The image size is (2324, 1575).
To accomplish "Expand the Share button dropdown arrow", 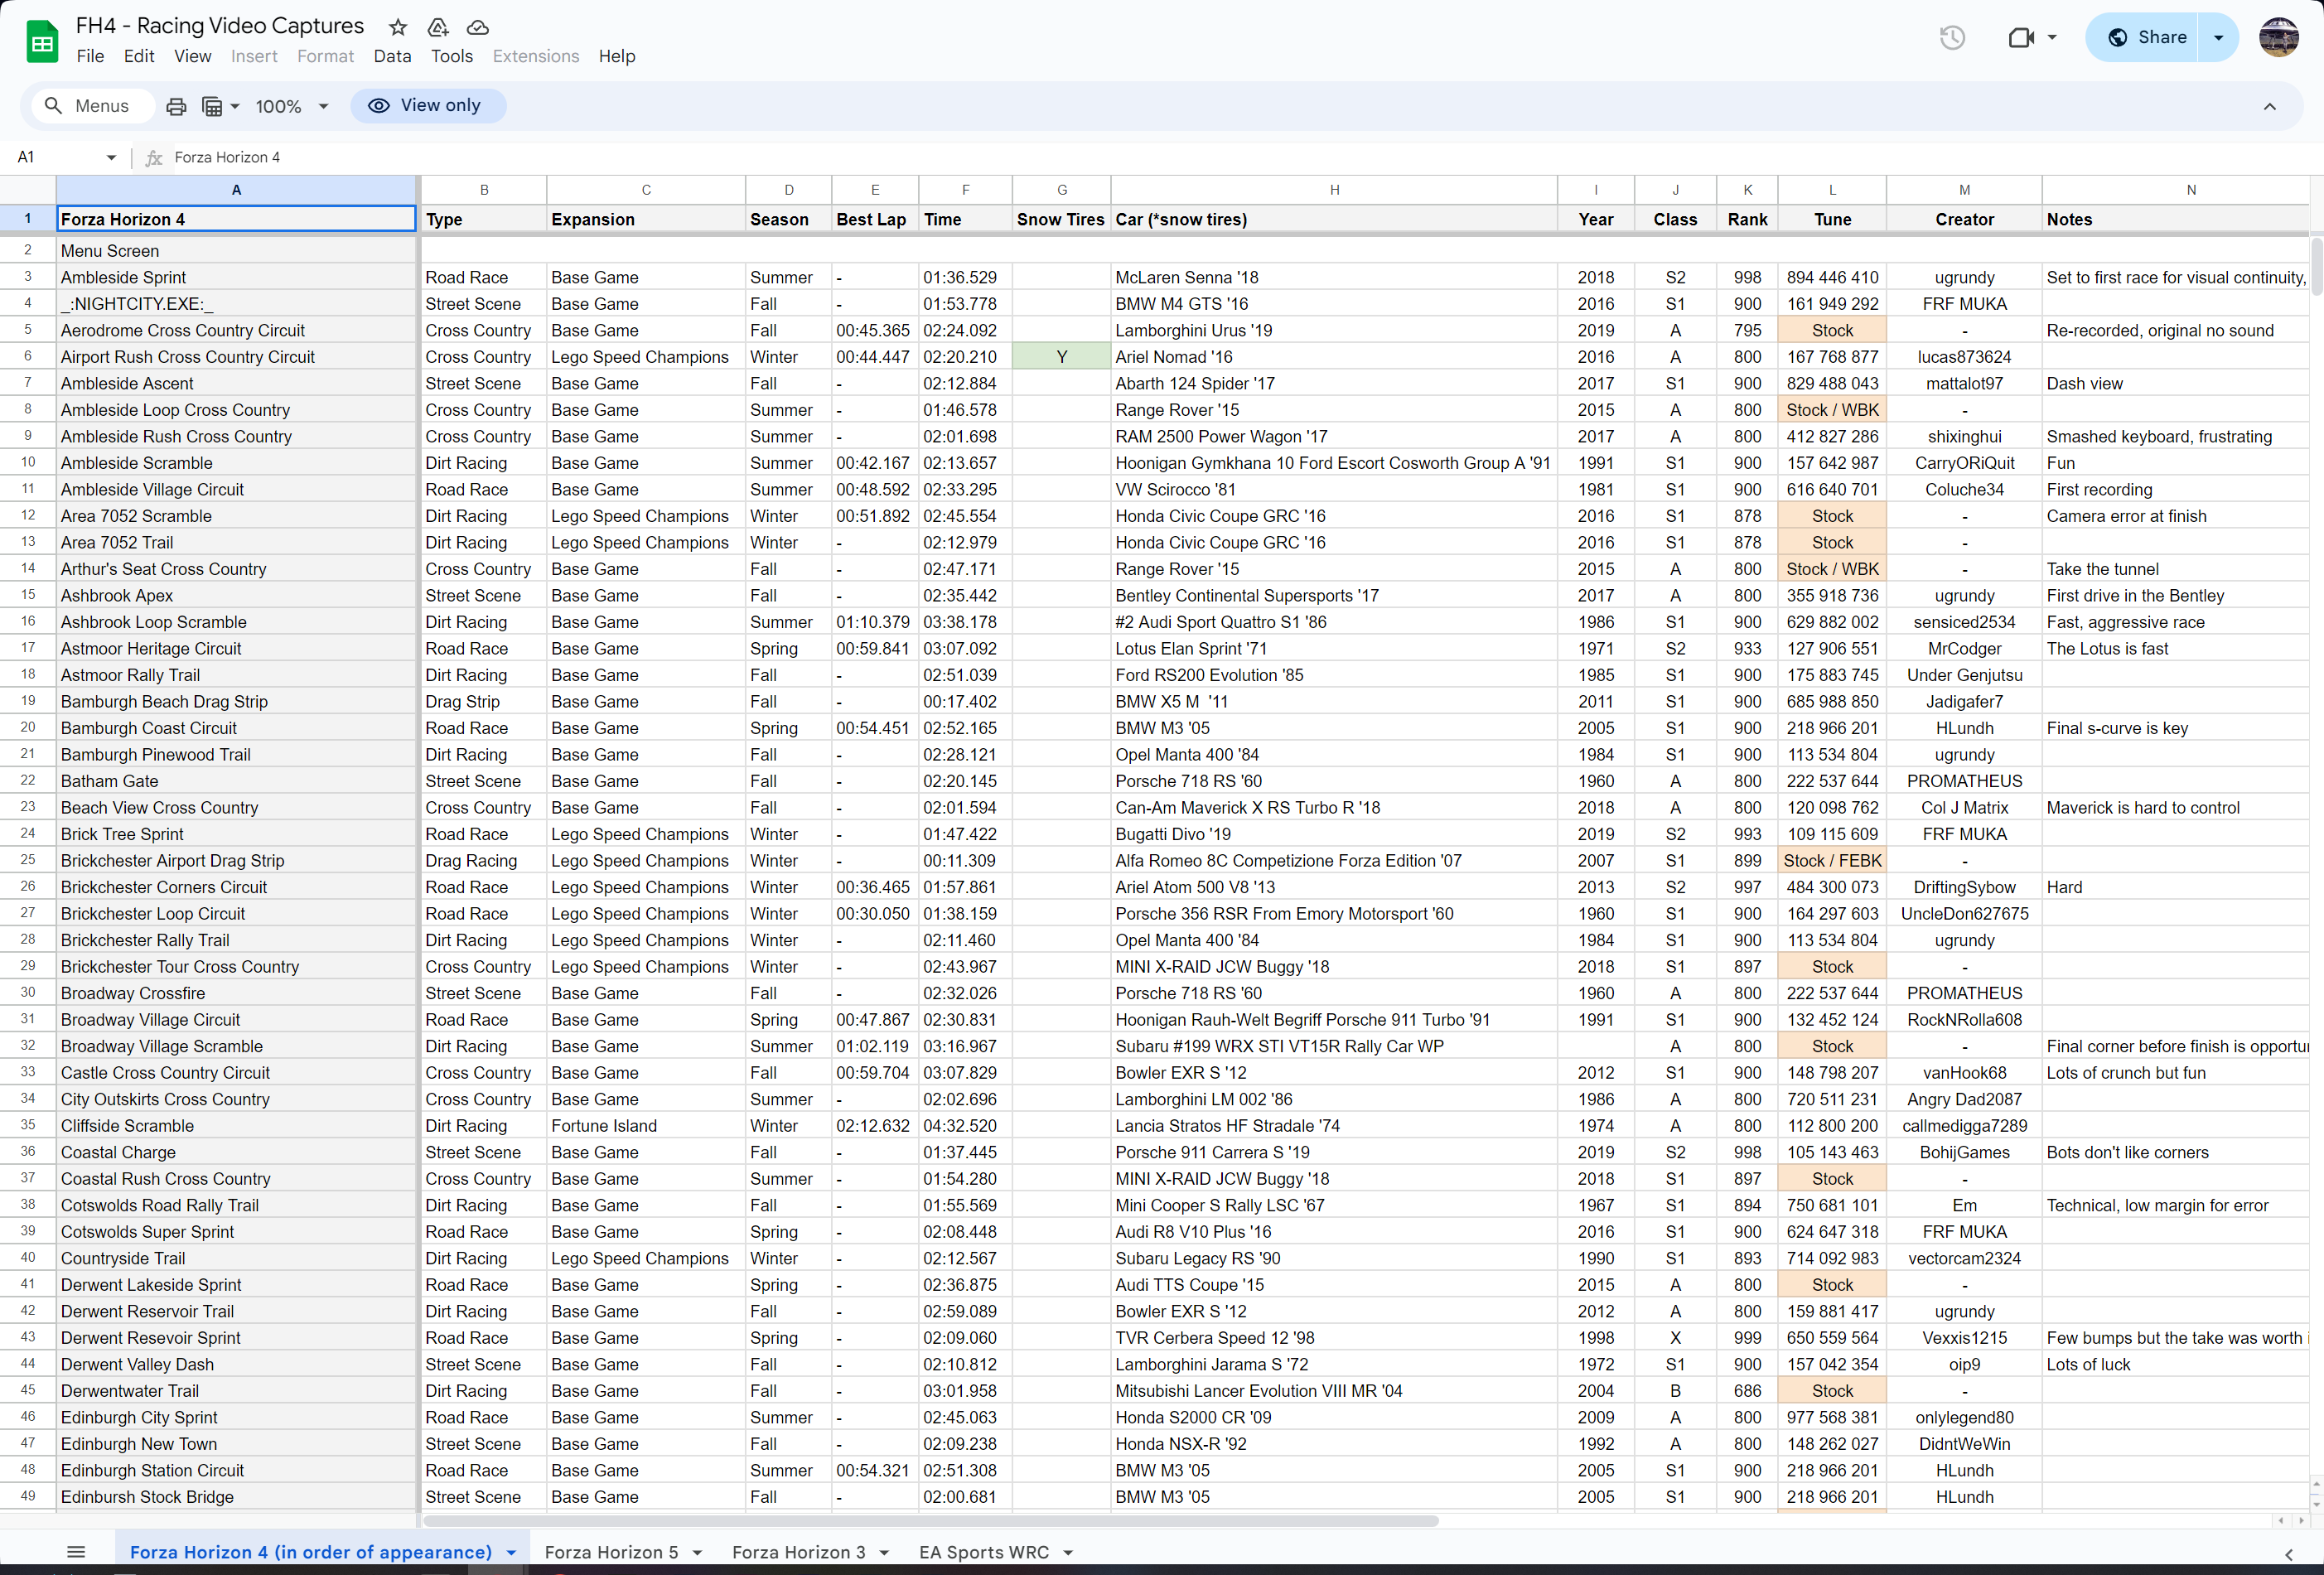I will 2218,38.
